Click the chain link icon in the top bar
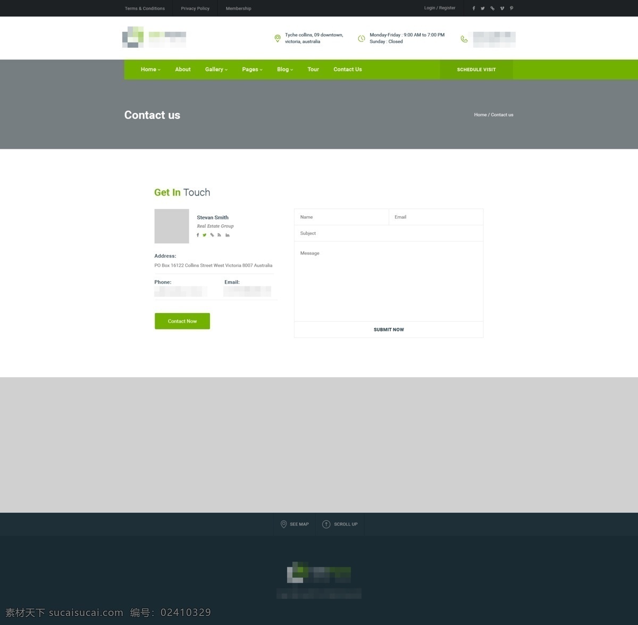 pyautogui.click(x=492, y=9)
